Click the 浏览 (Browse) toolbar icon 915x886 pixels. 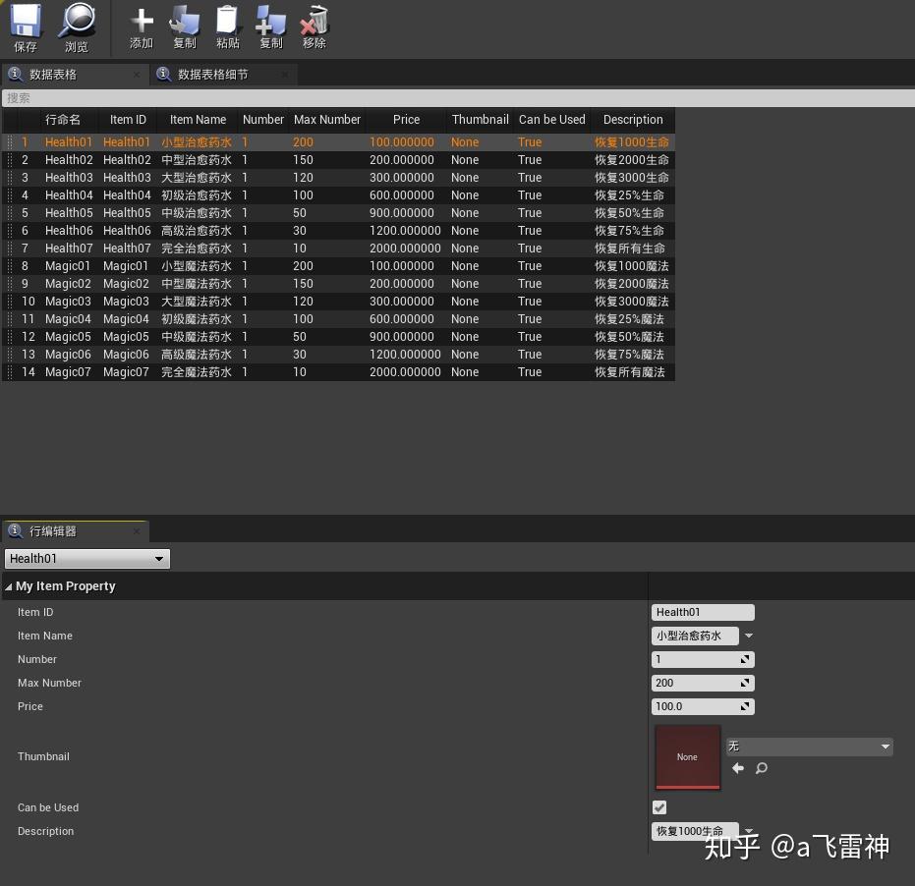[x=76, y=27]
